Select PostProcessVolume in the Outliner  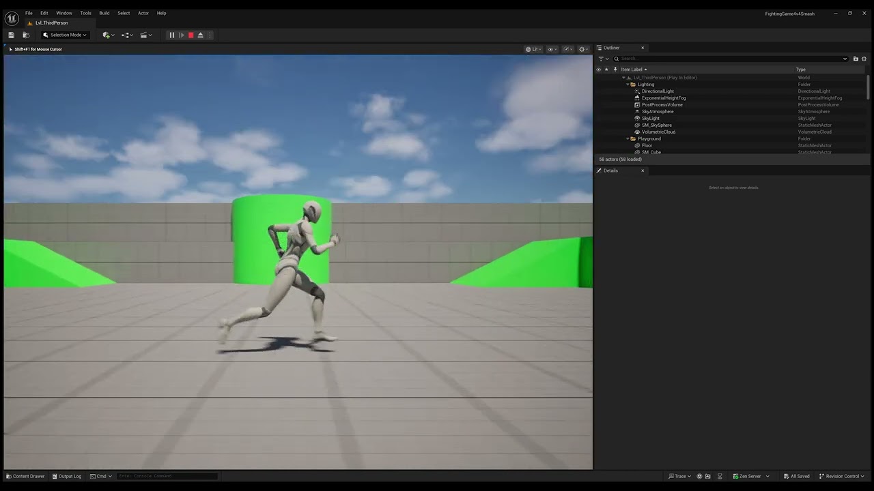662,105
